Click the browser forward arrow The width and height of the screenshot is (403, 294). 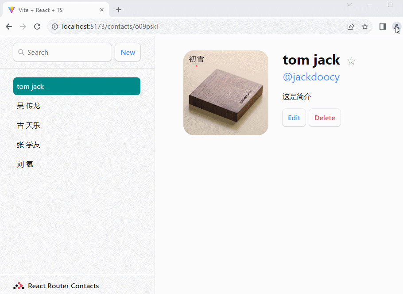coord(23,27)
